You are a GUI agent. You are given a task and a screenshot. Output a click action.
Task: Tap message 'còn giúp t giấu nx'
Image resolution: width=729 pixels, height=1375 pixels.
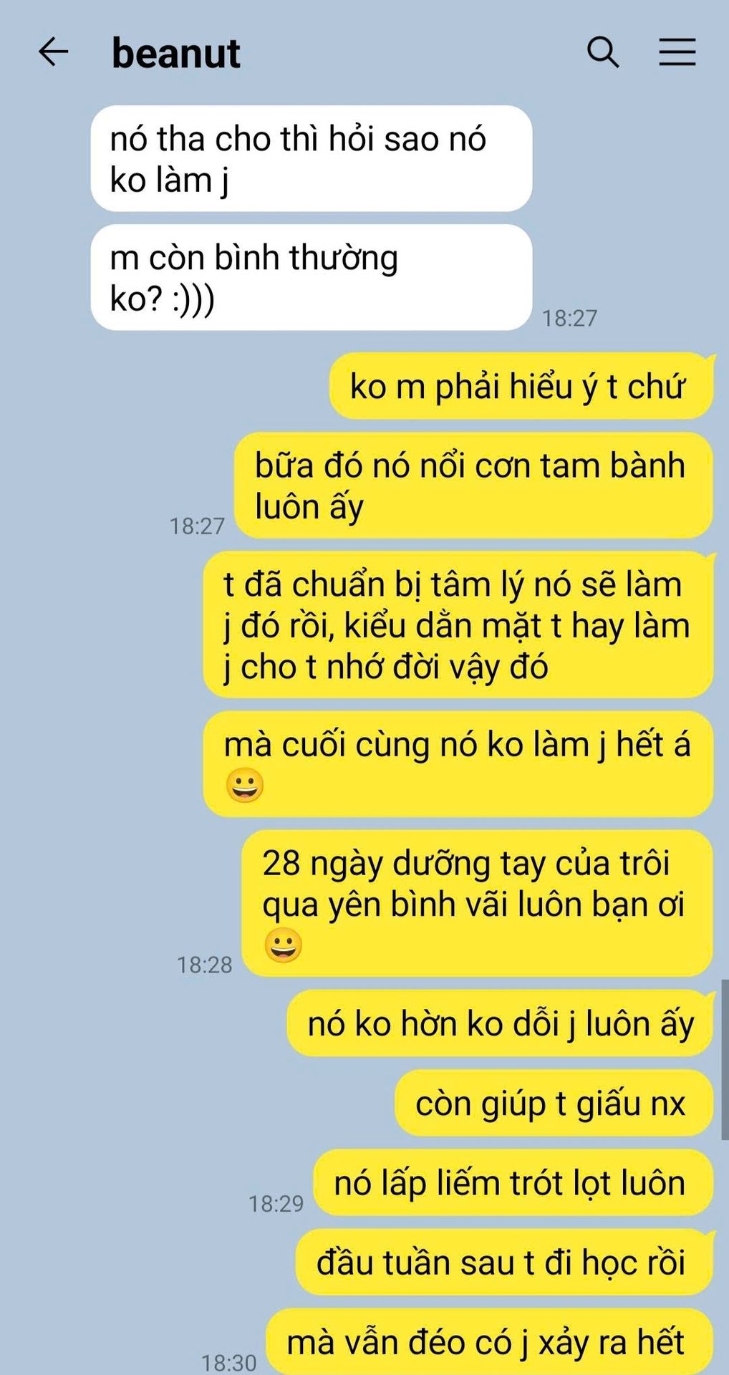pyautogui.click(x=554, y=1103)
